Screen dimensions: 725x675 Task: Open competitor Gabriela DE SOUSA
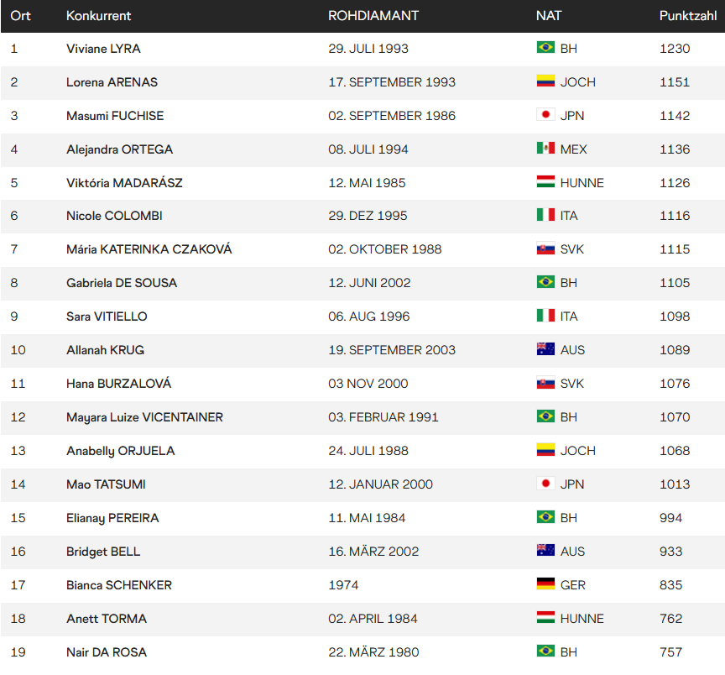coord(122,283)
